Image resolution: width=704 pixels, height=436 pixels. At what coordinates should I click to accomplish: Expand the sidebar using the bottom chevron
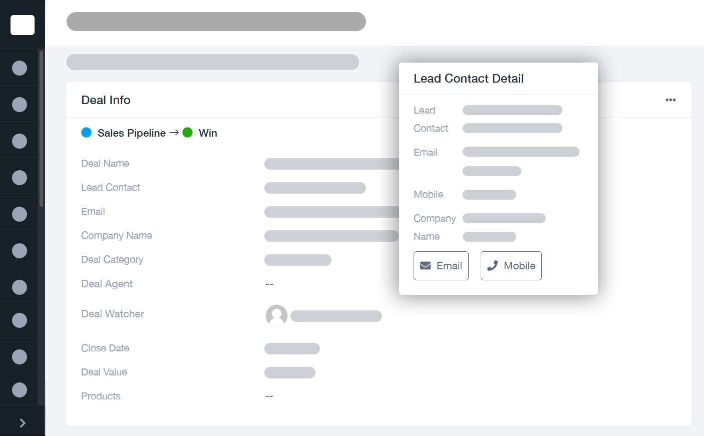coord(23,423)
